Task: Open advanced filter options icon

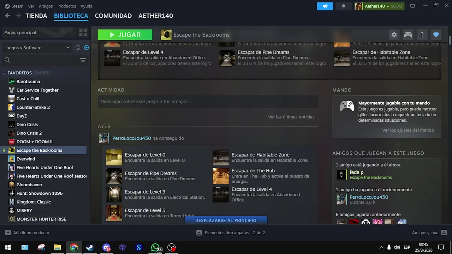Action: point(83,60)
